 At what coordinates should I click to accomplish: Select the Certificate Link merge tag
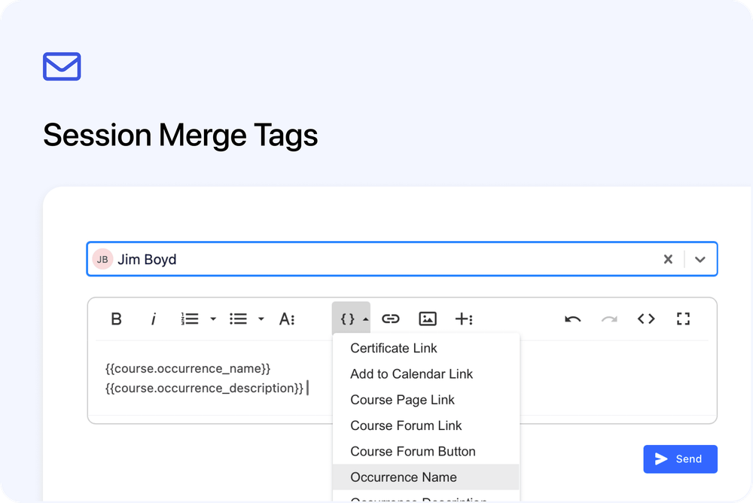pyautogui.click(x=394, y=348)
